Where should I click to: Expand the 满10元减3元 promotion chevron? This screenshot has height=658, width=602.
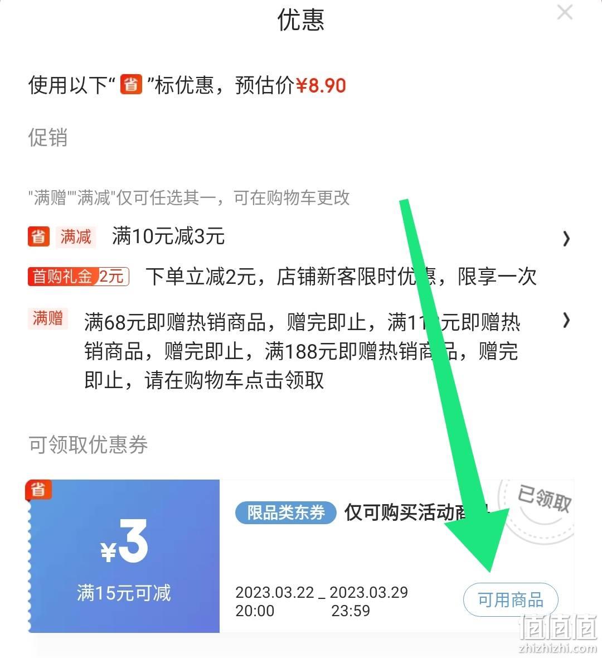click(566, 239)
